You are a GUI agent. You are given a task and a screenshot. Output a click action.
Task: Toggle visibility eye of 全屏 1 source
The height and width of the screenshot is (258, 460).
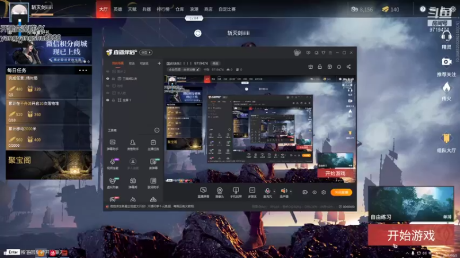[108, 100]
